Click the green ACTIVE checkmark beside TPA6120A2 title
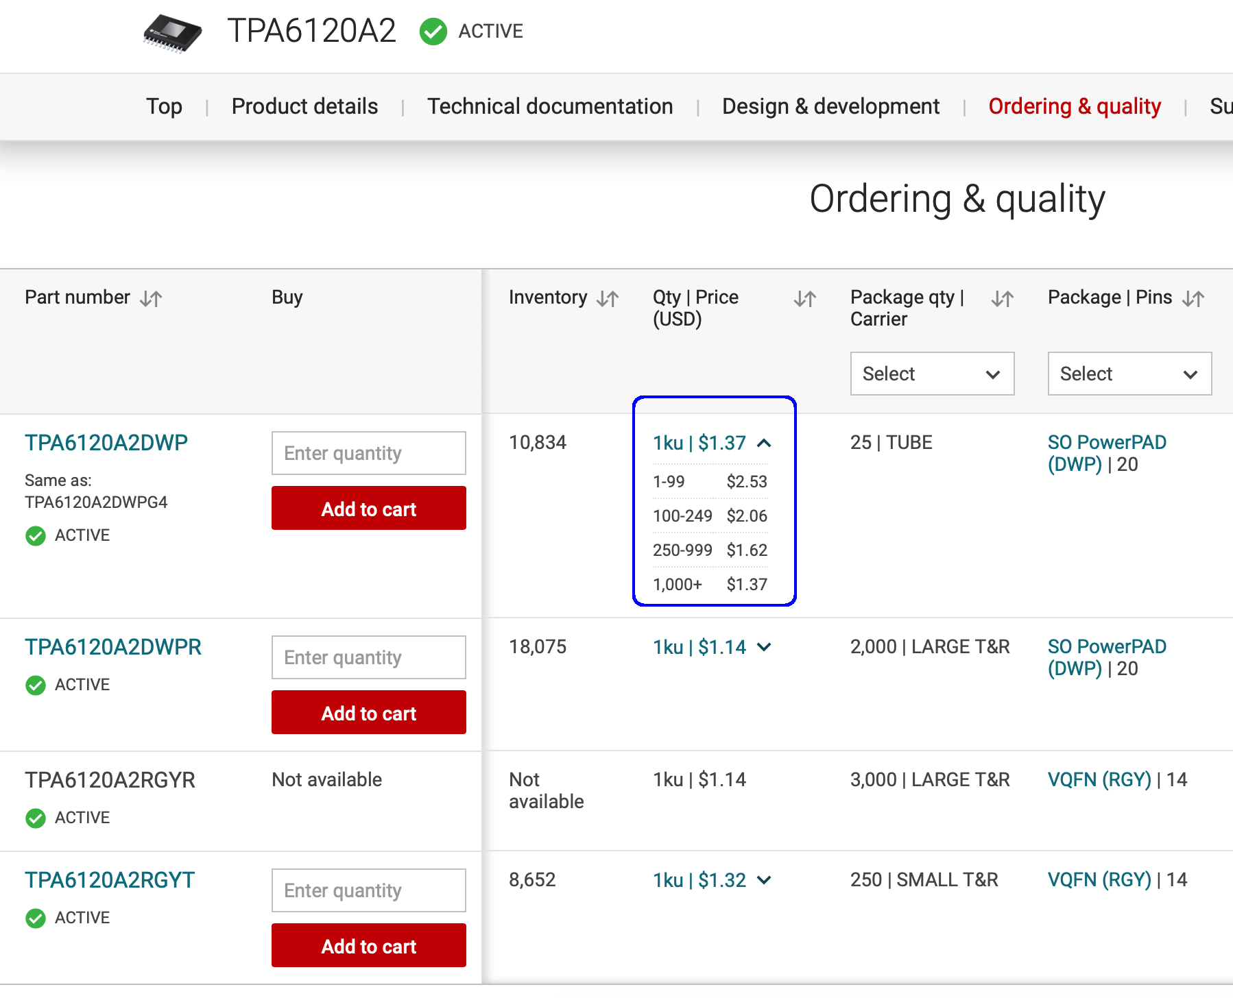The height and width of the screenshot is (998, 1233). (x=433, y=32)
